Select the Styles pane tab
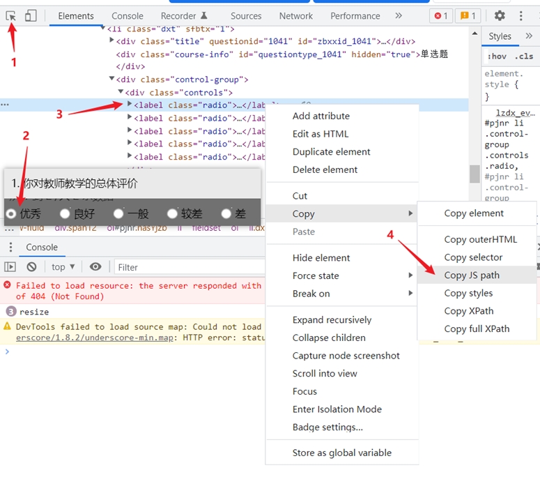Image resolution: width=540 pixels, height=484 pixels. tap(500, 36)
